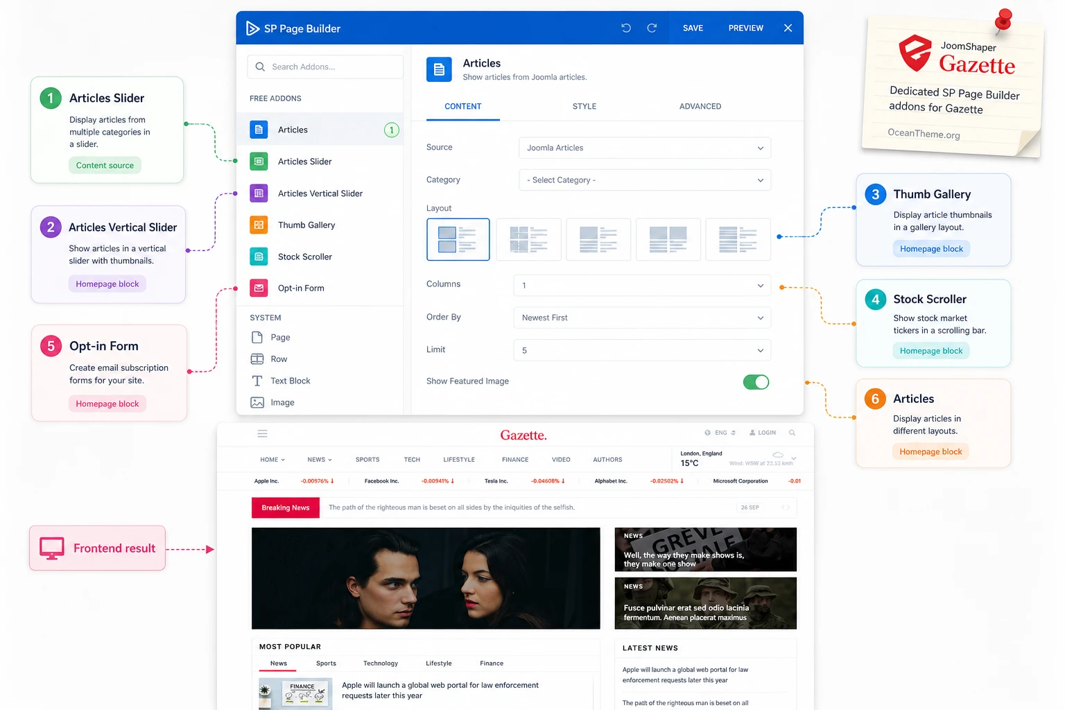The image size is (1065, 710).
Task: Click the Image picture icon under System
Action: coord(257,402)
